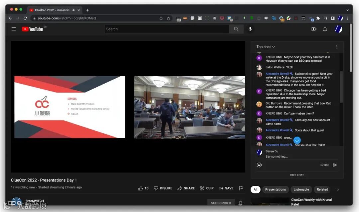Report video with flag icon
Screen dimensions: 359x212
coord(241,188)
